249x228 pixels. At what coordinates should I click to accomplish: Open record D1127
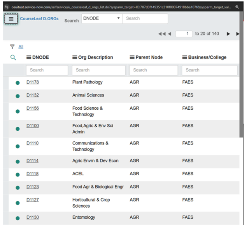point(33,200)
